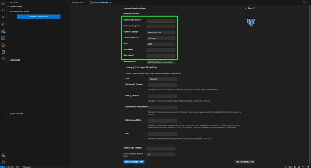This screenshot has height=168, width=311.
Task: Click the 'node-pg driver specific options' label
Action: (x=141, y=67)
